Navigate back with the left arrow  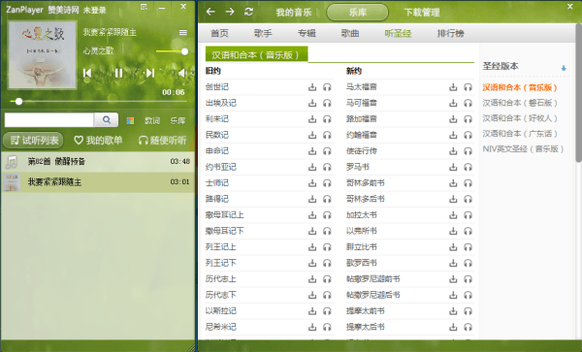[210, 12]
